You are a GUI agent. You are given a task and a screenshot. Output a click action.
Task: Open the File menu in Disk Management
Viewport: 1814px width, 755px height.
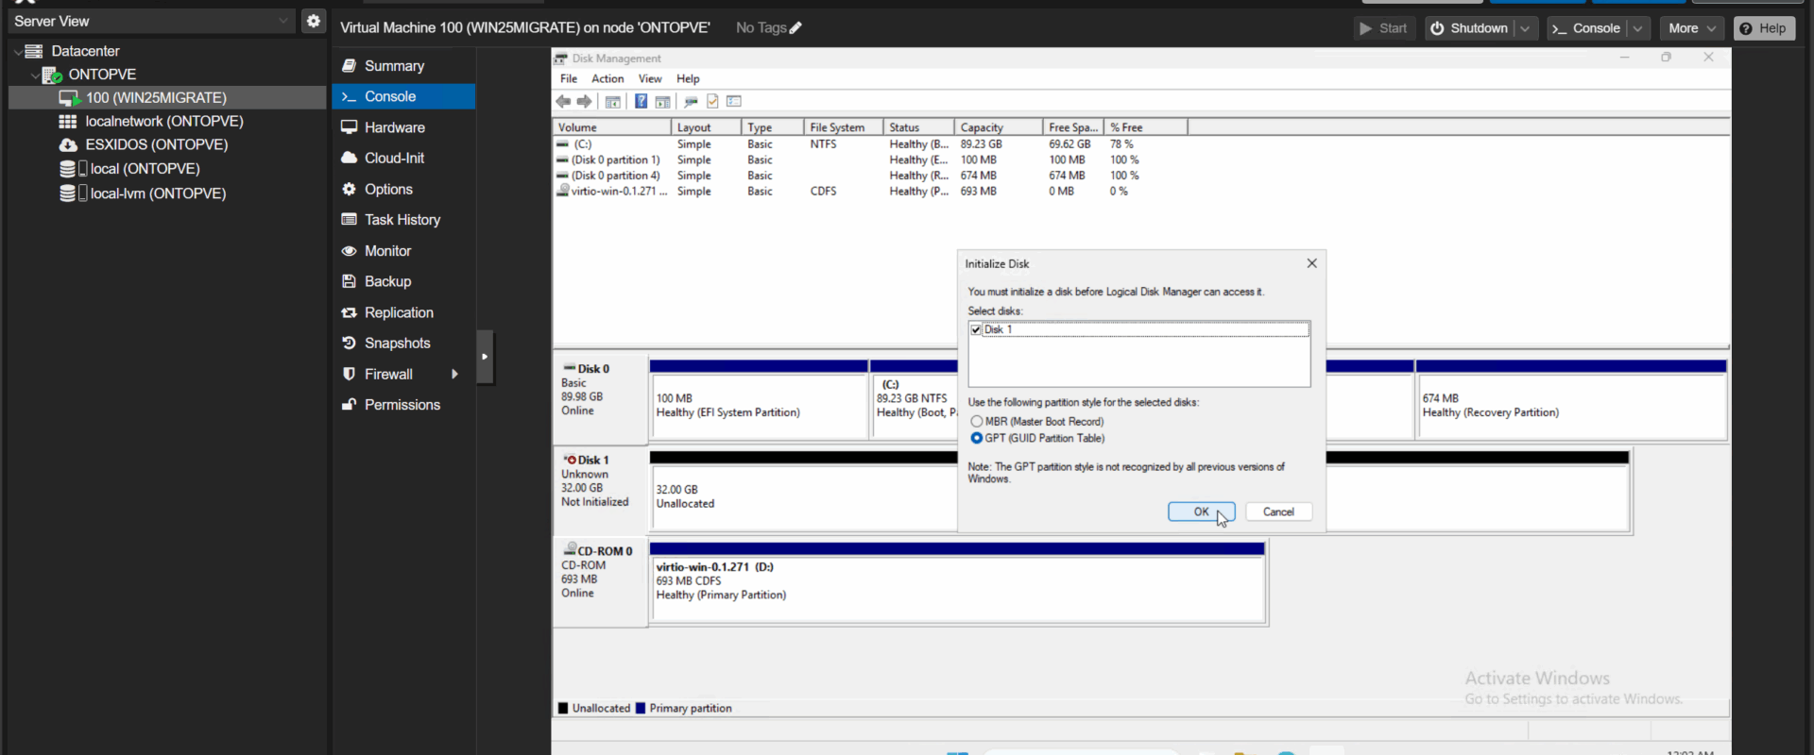(x=569, y=79)
